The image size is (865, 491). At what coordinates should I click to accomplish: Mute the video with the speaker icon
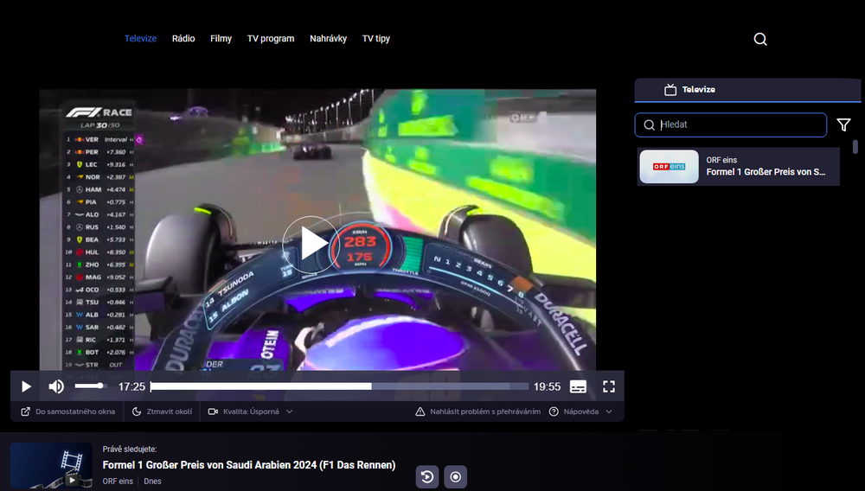56,386
